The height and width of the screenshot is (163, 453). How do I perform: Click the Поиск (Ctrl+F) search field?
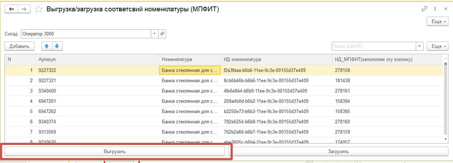(x=374, y=46)
